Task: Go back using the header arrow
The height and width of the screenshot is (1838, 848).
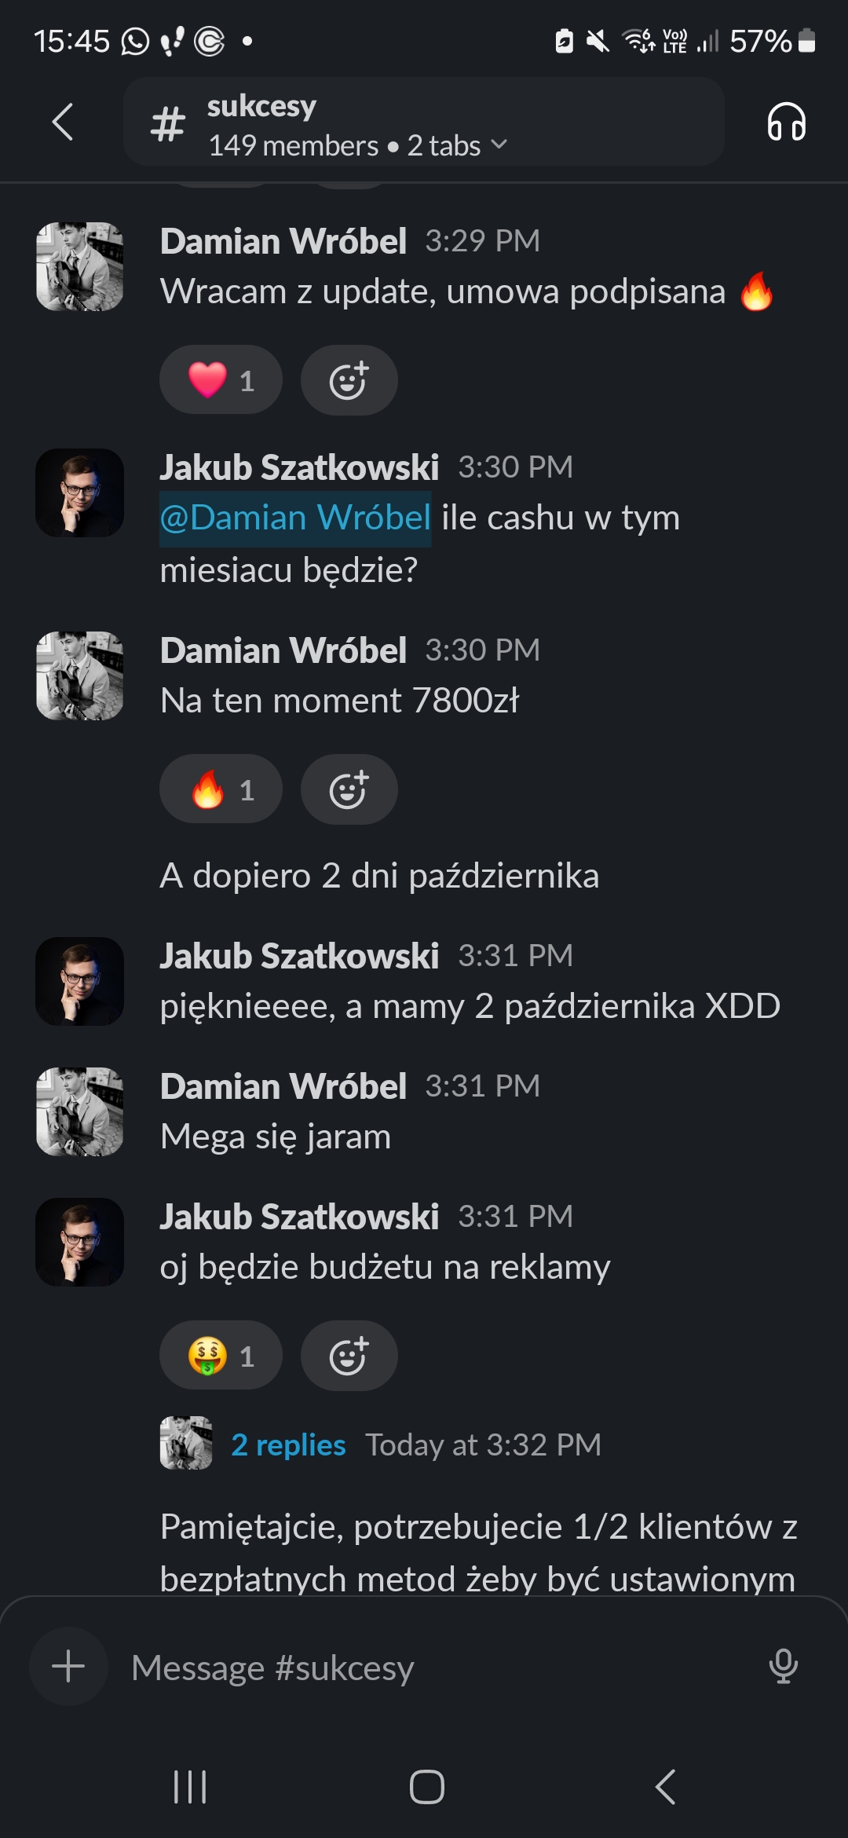Action: 63,122
